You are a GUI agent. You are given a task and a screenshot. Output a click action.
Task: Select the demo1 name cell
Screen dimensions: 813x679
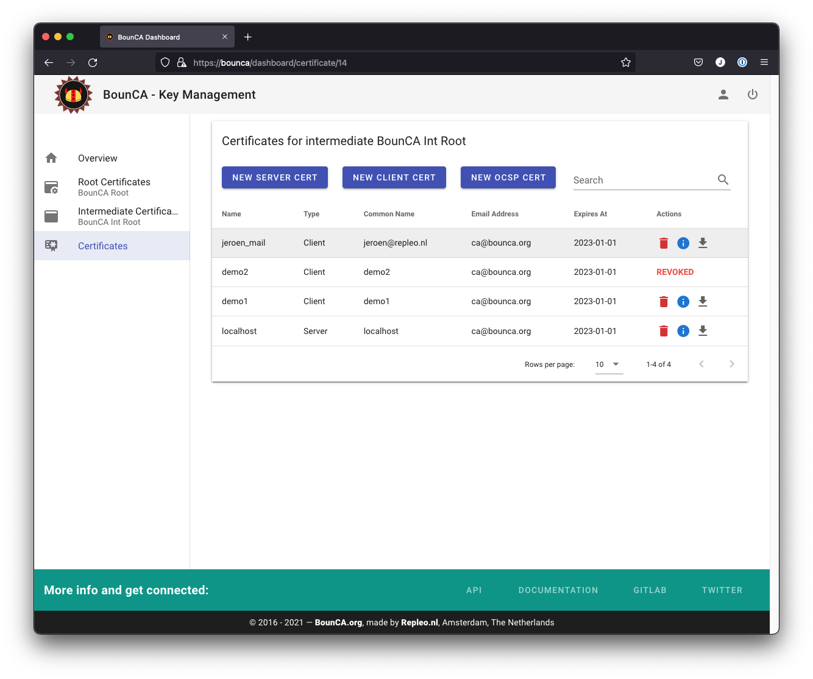click(x=235, y=302)
